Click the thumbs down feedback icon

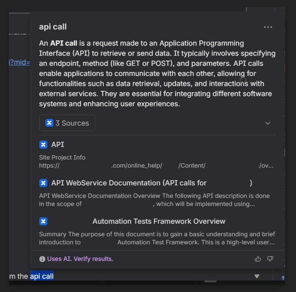tap(270, 259)
